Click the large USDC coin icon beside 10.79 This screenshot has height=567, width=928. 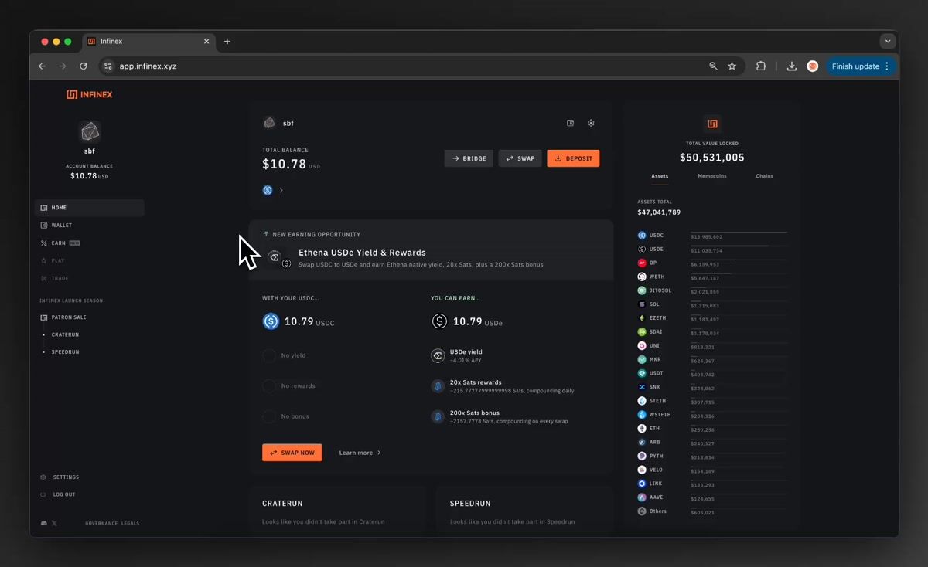[x=271, y=321]
